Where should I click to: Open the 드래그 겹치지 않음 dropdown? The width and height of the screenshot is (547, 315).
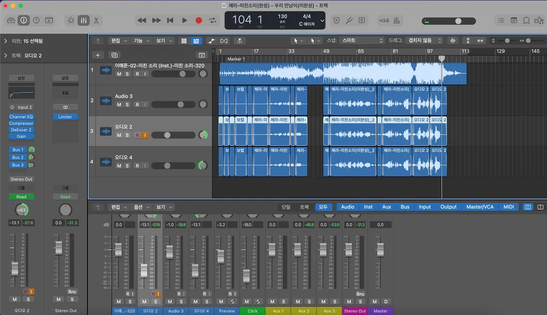425,41
